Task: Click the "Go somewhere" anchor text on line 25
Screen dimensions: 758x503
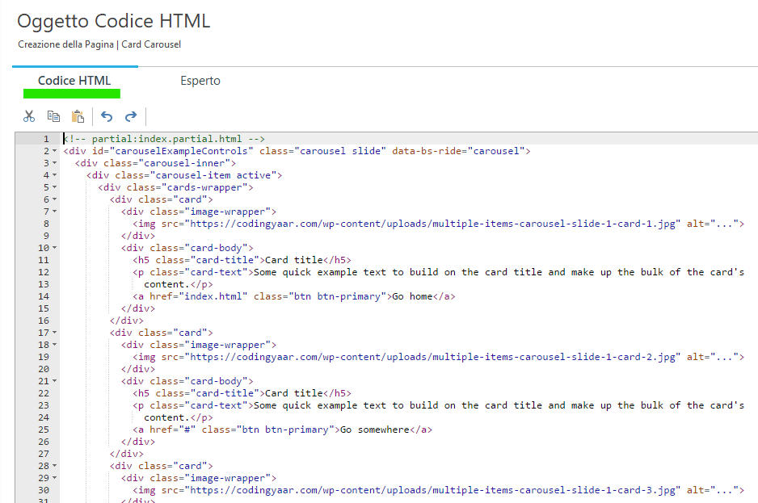Action: [x=374, y=430]
